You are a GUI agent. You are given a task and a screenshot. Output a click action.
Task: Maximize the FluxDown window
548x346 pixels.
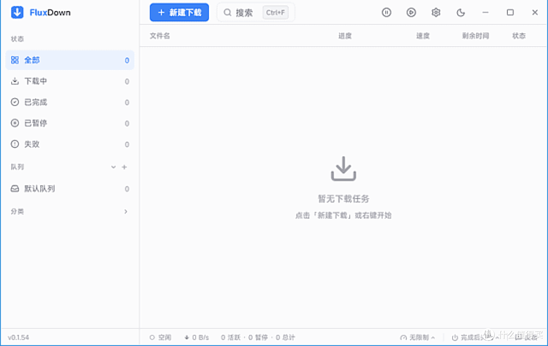pyautogui.click(x=510, y=13)
